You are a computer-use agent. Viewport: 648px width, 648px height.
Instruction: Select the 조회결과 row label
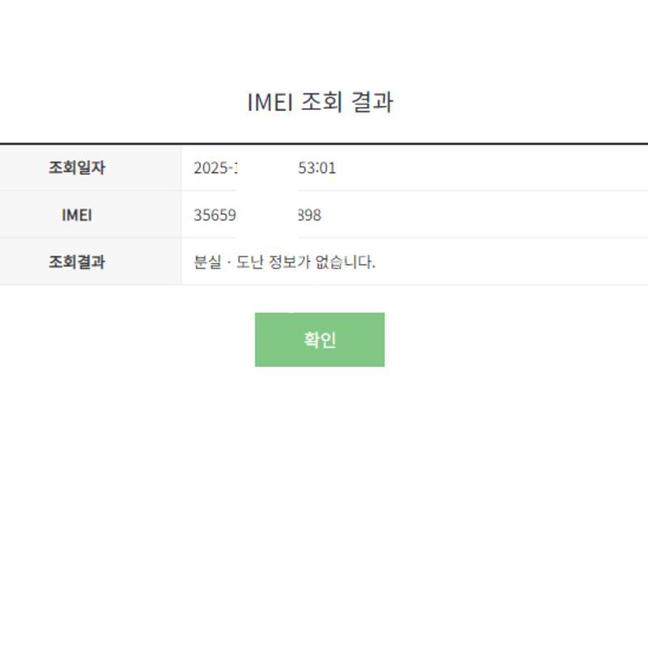[x=77, y=262]
